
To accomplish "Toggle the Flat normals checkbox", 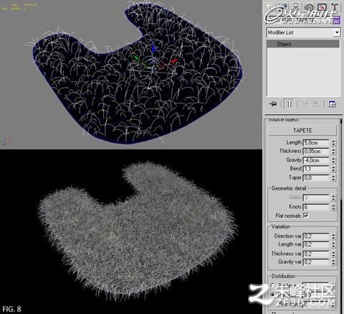I will click(306, 216).
